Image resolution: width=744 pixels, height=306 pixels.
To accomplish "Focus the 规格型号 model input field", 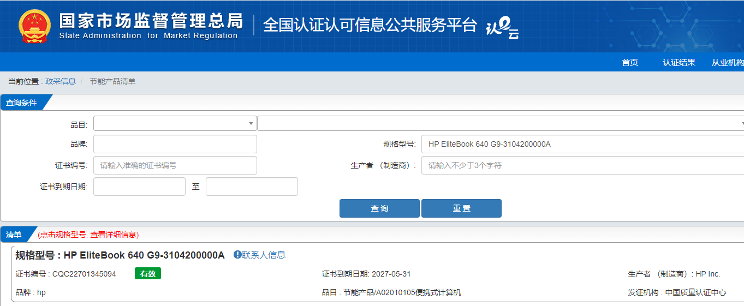I will (582, 145).
